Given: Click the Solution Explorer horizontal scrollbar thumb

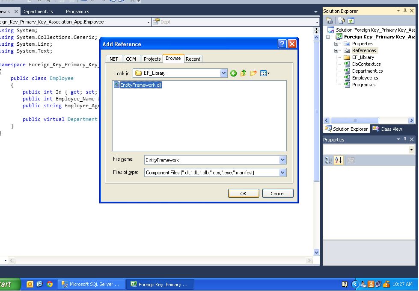Looking at the screenshot, I should [x=355, y=121].
